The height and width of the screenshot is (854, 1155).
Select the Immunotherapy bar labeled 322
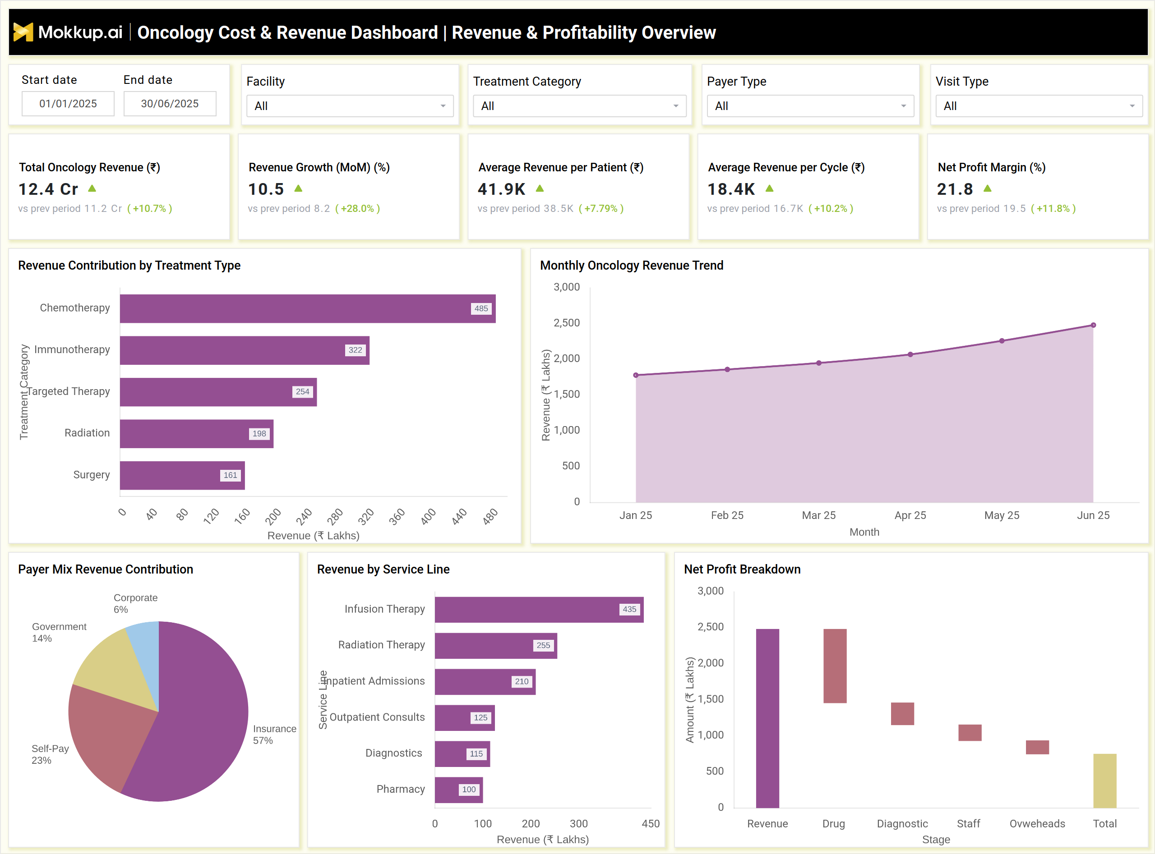coord(245,350)
